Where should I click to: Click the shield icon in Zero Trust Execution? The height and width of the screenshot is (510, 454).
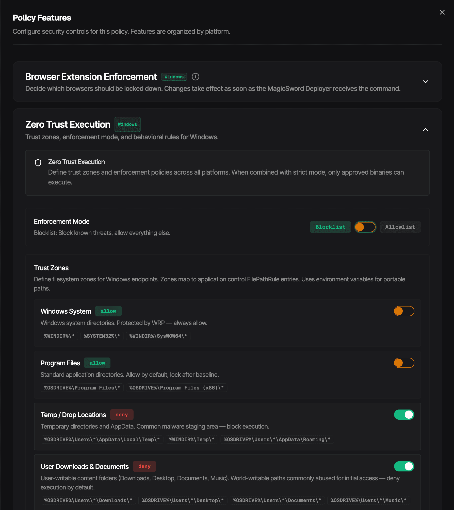(38, 163)
